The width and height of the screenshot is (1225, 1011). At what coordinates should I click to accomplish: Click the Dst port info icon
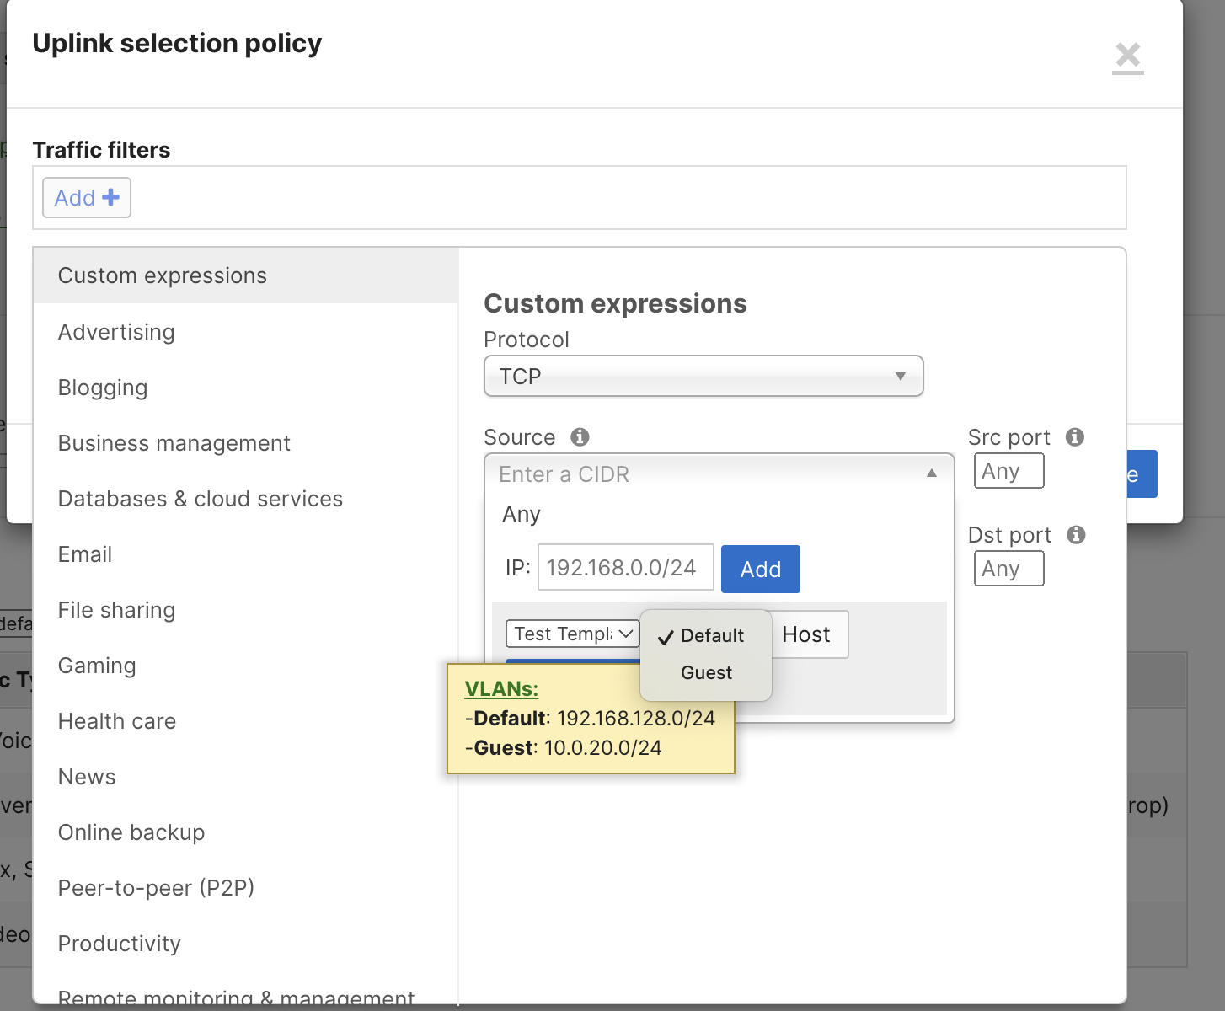point(1075,535)
